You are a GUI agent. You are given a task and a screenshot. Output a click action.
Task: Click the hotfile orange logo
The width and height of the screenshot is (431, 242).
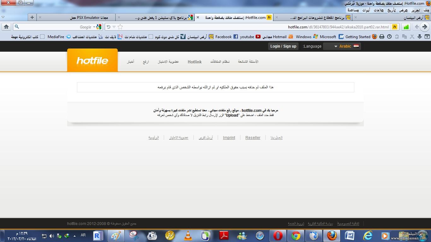[92, 60]
